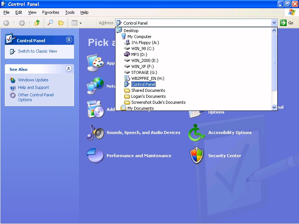The height and width of the screenshot is (224, 299).
Task: Click Switch to Classic View link
Action: (37, 51)
